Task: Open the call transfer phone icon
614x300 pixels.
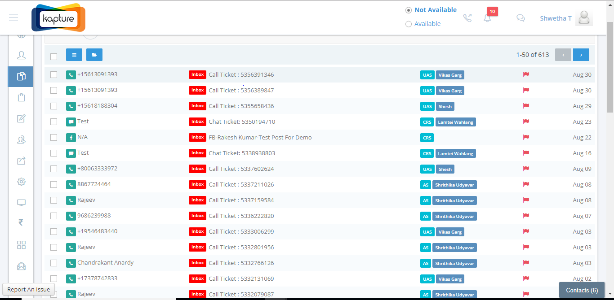Action: tap(467, 18)
